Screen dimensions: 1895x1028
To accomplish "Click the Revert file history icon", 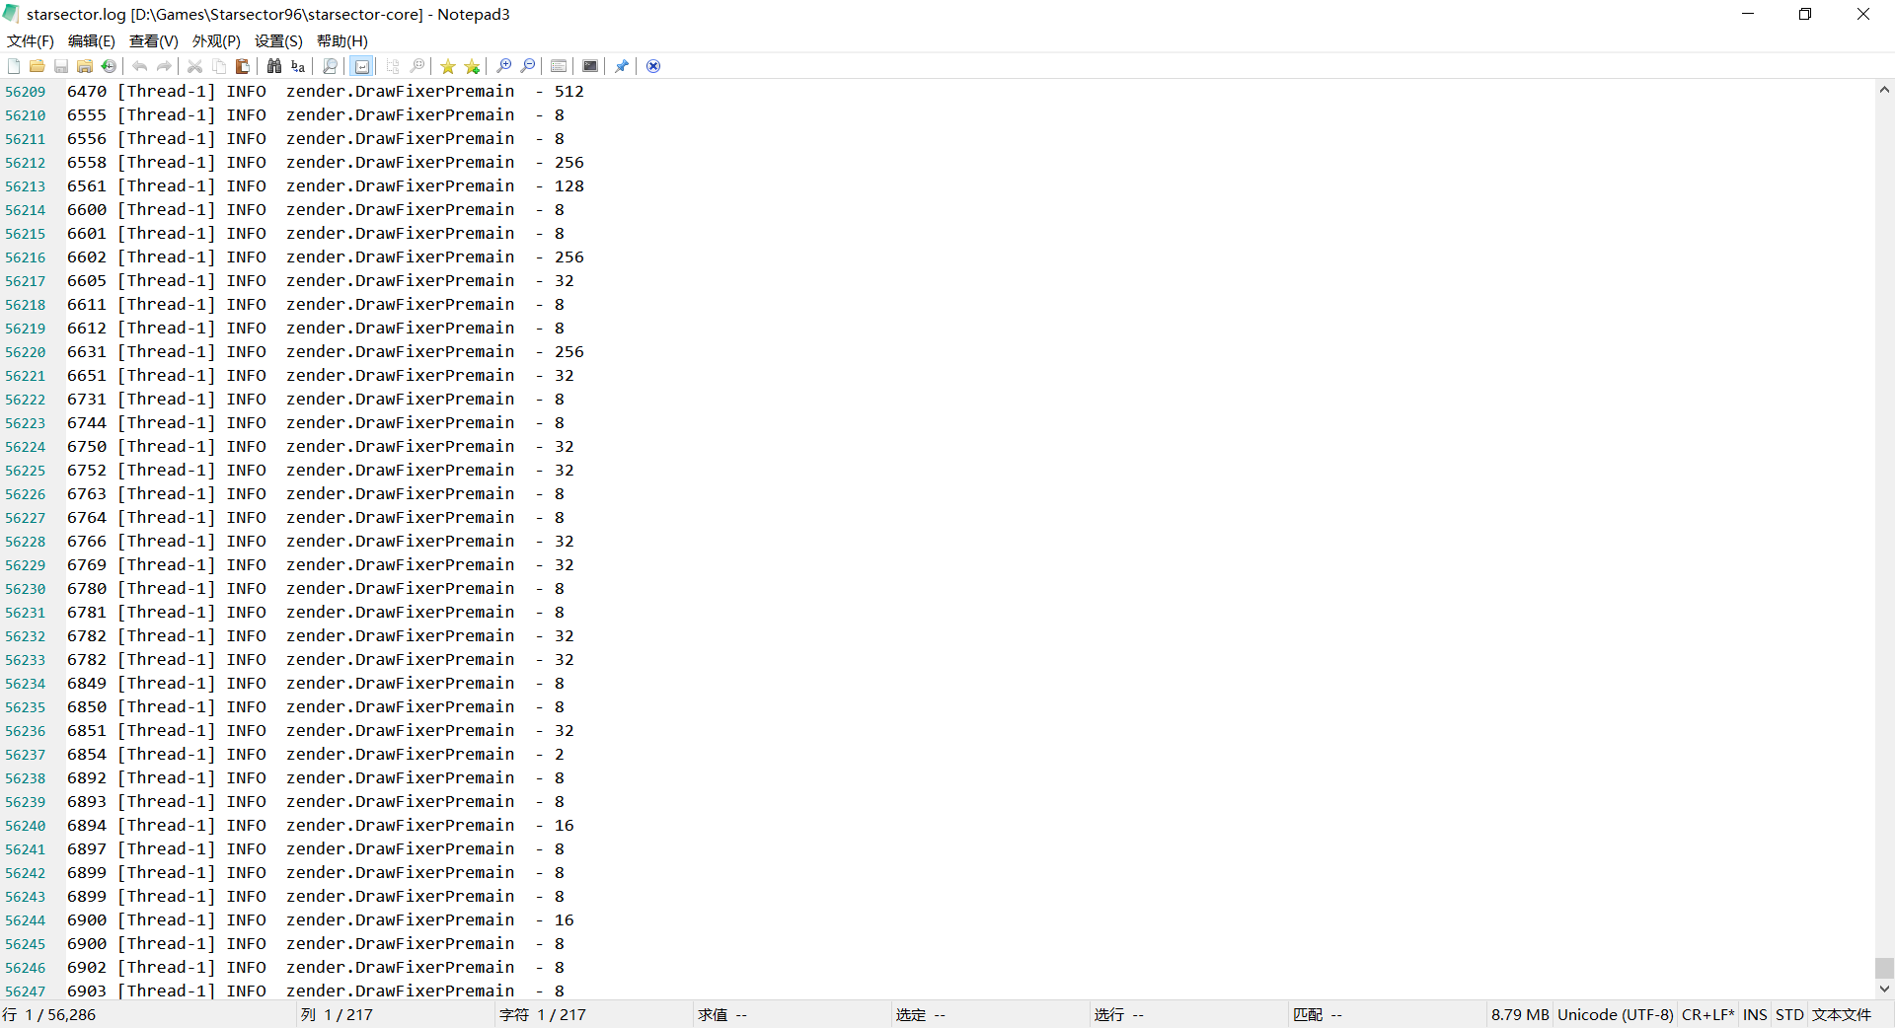I will [109, 66].
